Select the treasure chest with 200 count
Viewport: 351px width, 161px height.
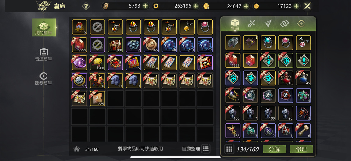(115, 45)
